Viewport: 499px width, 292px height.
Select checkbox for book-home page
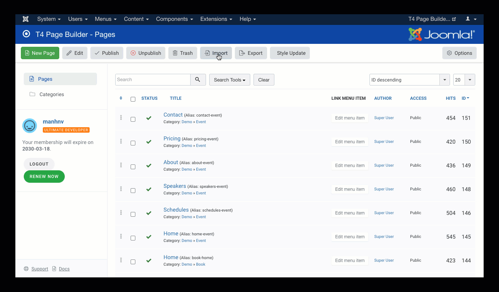(x=133, y=262)
